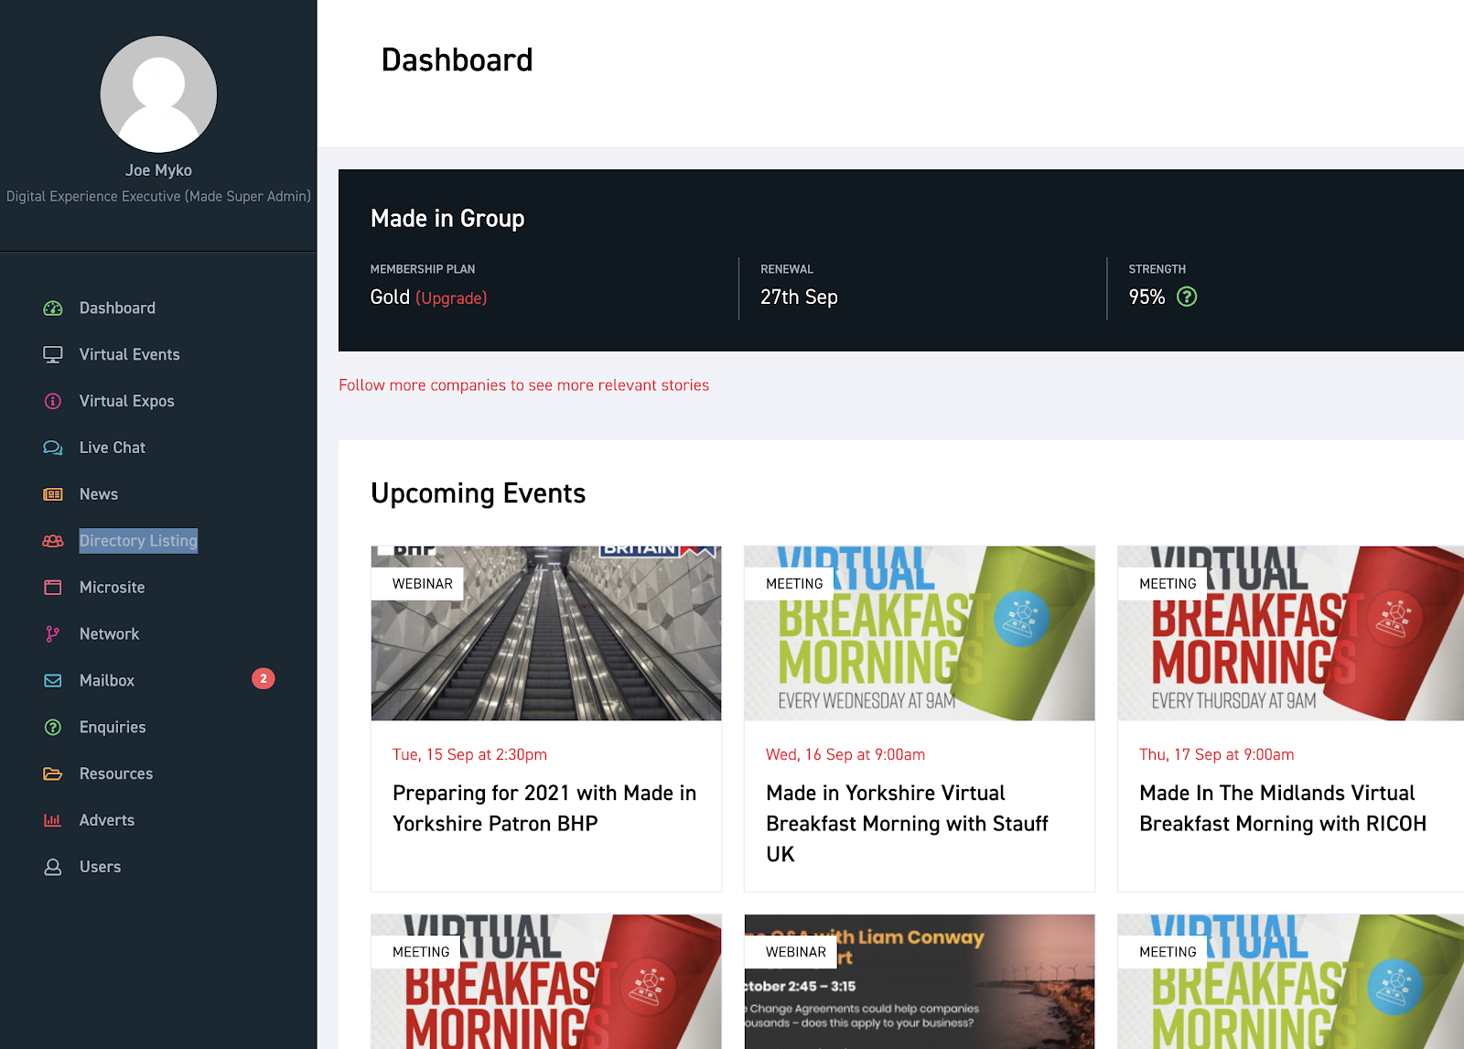Open the Directory Listing menu item
Viewport: 1464px width, 1049px height.
point(138,541)
